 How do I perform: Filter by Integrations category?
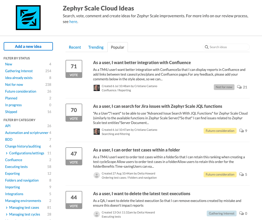14,194
